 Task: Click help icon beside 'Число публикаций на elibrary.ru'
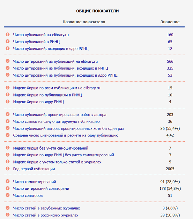[7, 35]
